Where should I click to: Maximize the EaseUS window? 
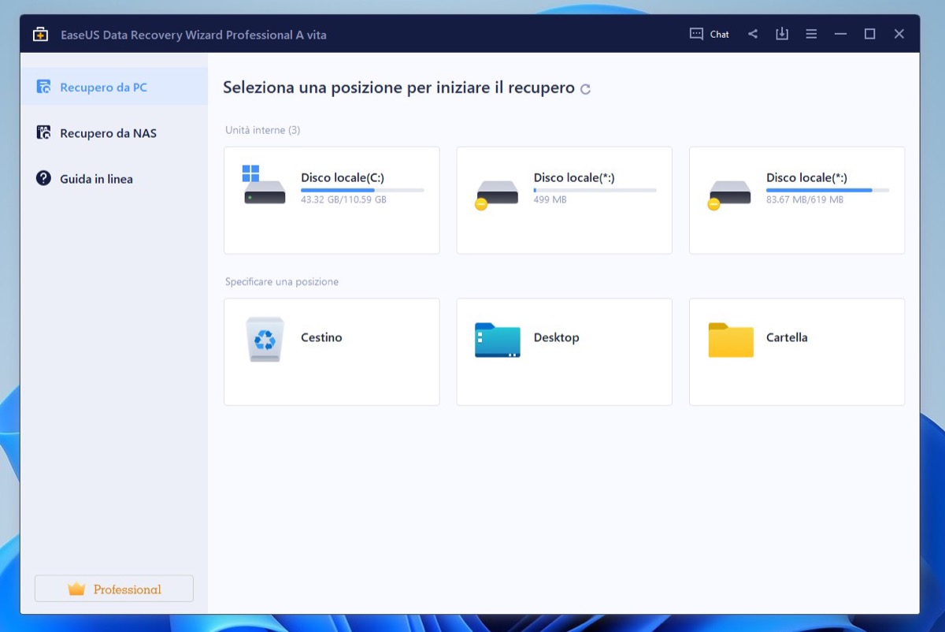click(x=869, y=34)
